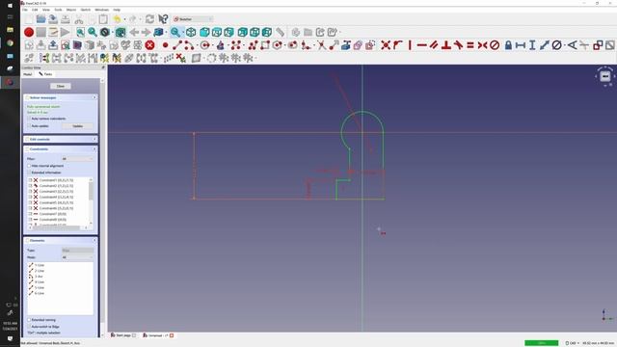Screen dimensions: 617x347
Task: Apply the Tangent constraint
Action: [x=458, y=45]
